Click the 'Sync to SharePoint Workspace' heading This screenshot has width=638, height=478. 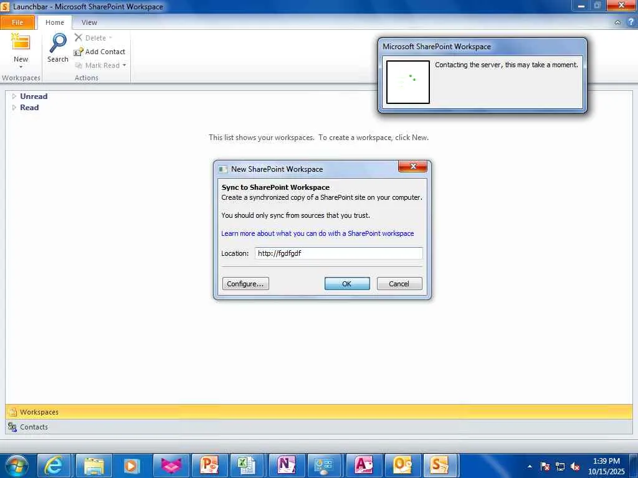[275, 187]
